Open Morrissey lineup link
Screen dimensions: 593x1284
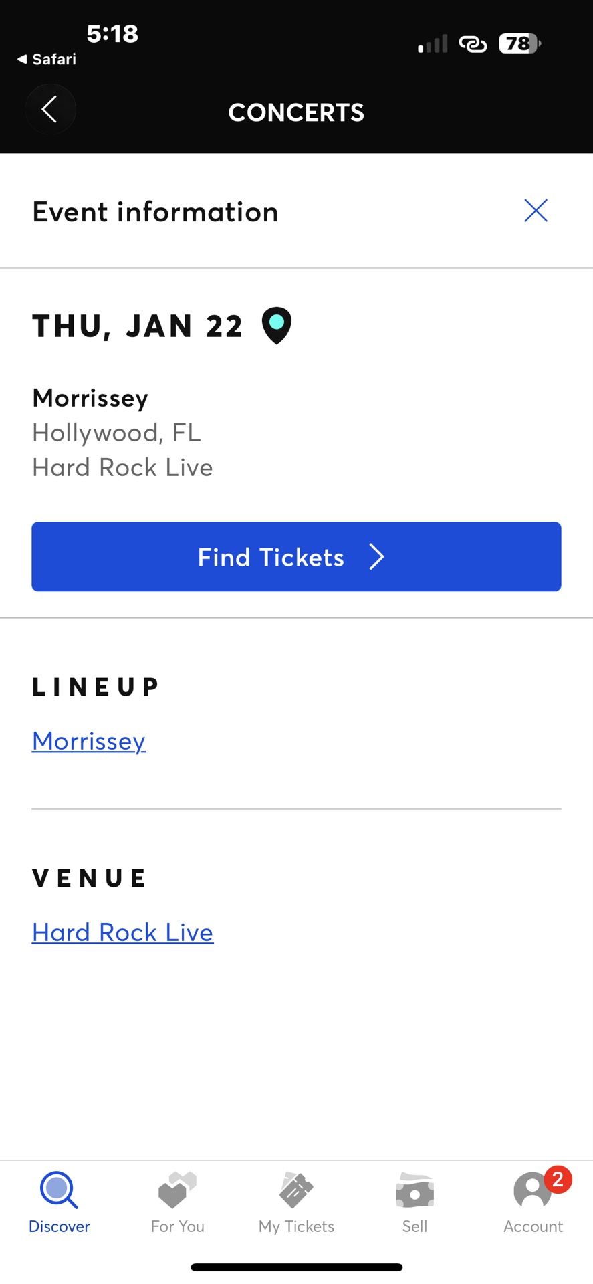pos(89,741)
